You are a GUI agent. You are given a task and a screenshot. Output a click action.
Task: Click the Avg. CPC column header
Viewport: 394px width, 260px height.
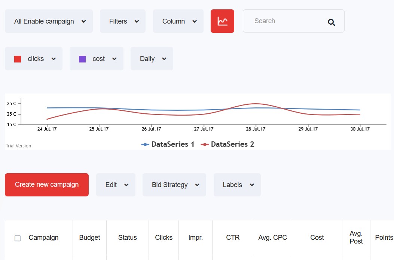[x=272, y=238]
